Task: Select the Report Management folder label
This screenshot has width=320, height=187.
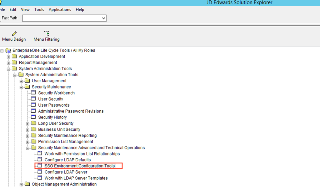Action: 38,63
